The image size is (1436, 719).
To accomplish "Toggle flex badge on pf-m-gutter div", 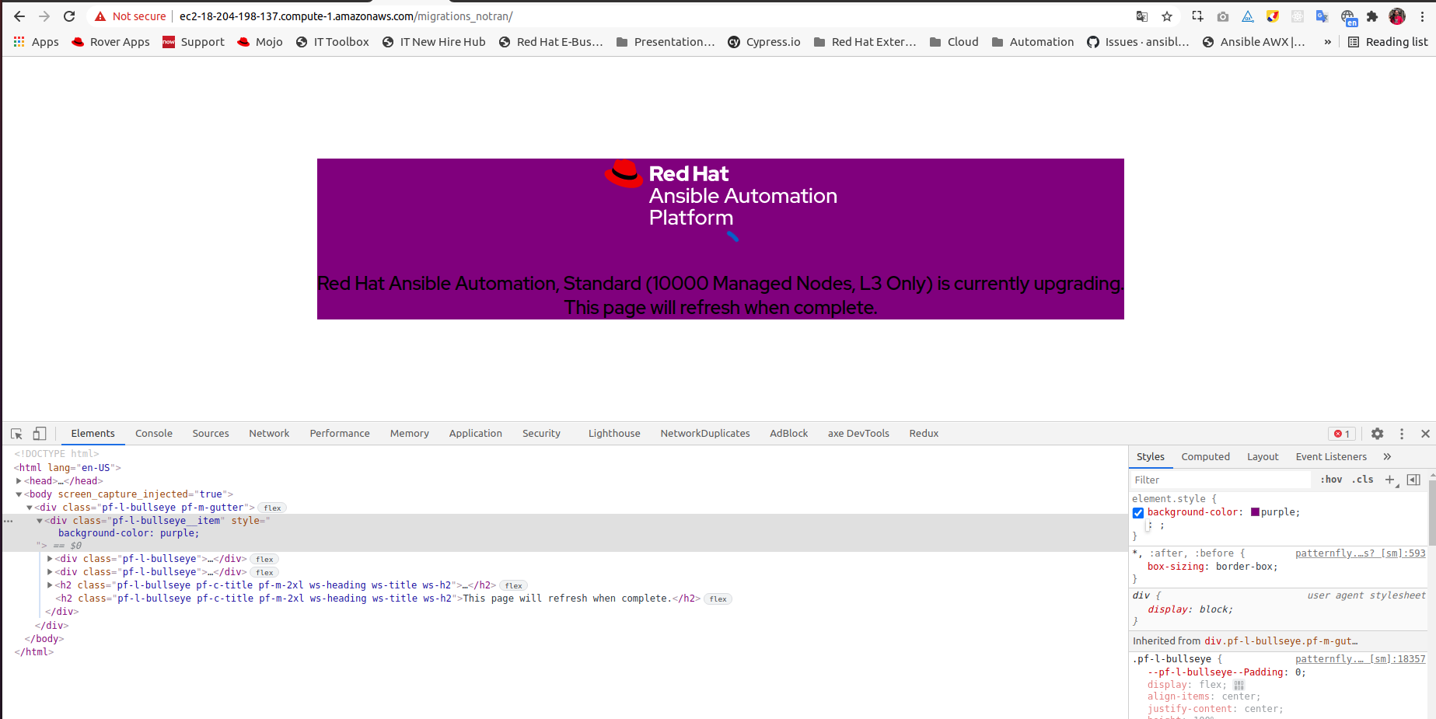I will pyautogui.click(x=272, y=508).
